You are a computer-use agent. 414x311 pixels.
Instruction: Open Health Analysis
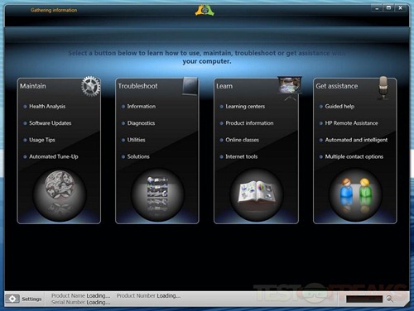click(x=47, y=107)
